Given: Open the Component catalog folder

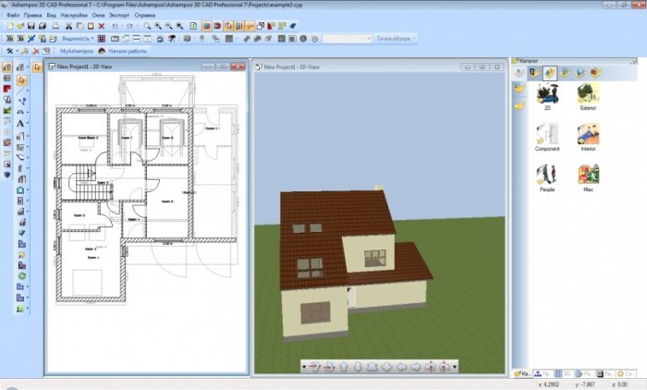Looking at the screenshot, I should 546,136.
